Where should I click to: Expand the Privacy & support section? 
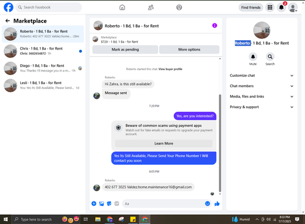pyautogui.click(x=262, y=107)
